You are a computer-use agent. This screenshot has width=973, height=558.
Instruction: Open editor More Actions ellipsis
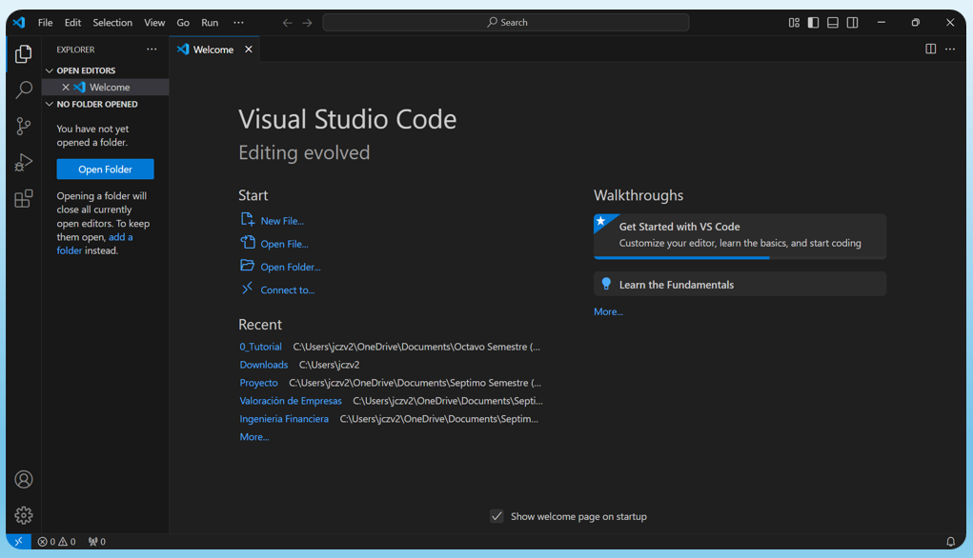pyautogui.click(x=950, y=49)
